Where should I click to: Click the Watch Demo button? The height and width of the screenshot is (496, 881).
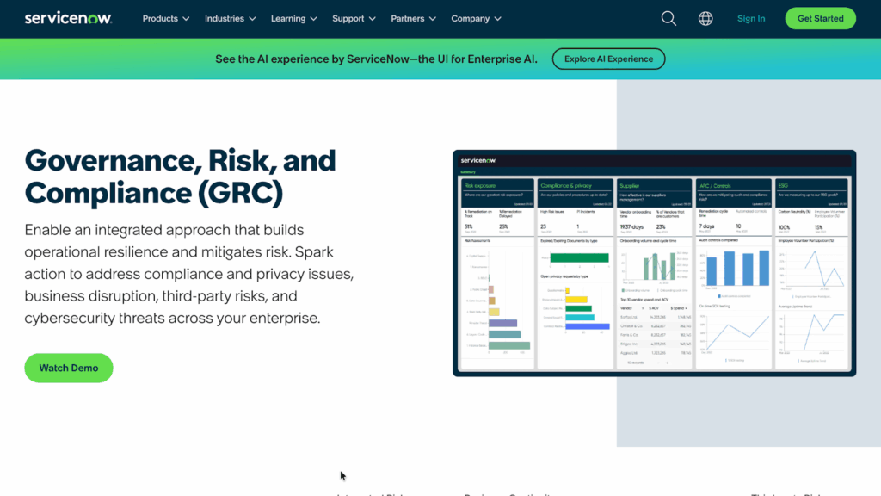click(x=68, y=368)
